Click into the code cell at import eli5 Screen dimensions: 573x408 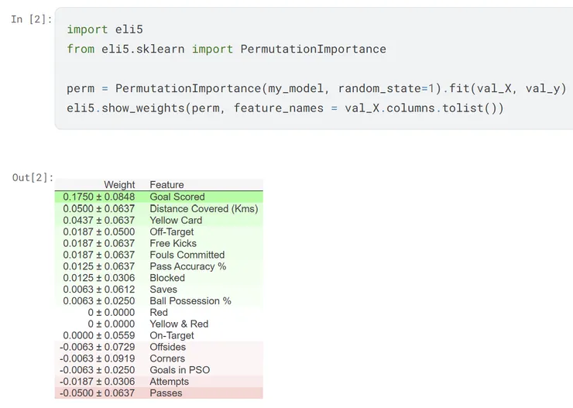(105, 29)
